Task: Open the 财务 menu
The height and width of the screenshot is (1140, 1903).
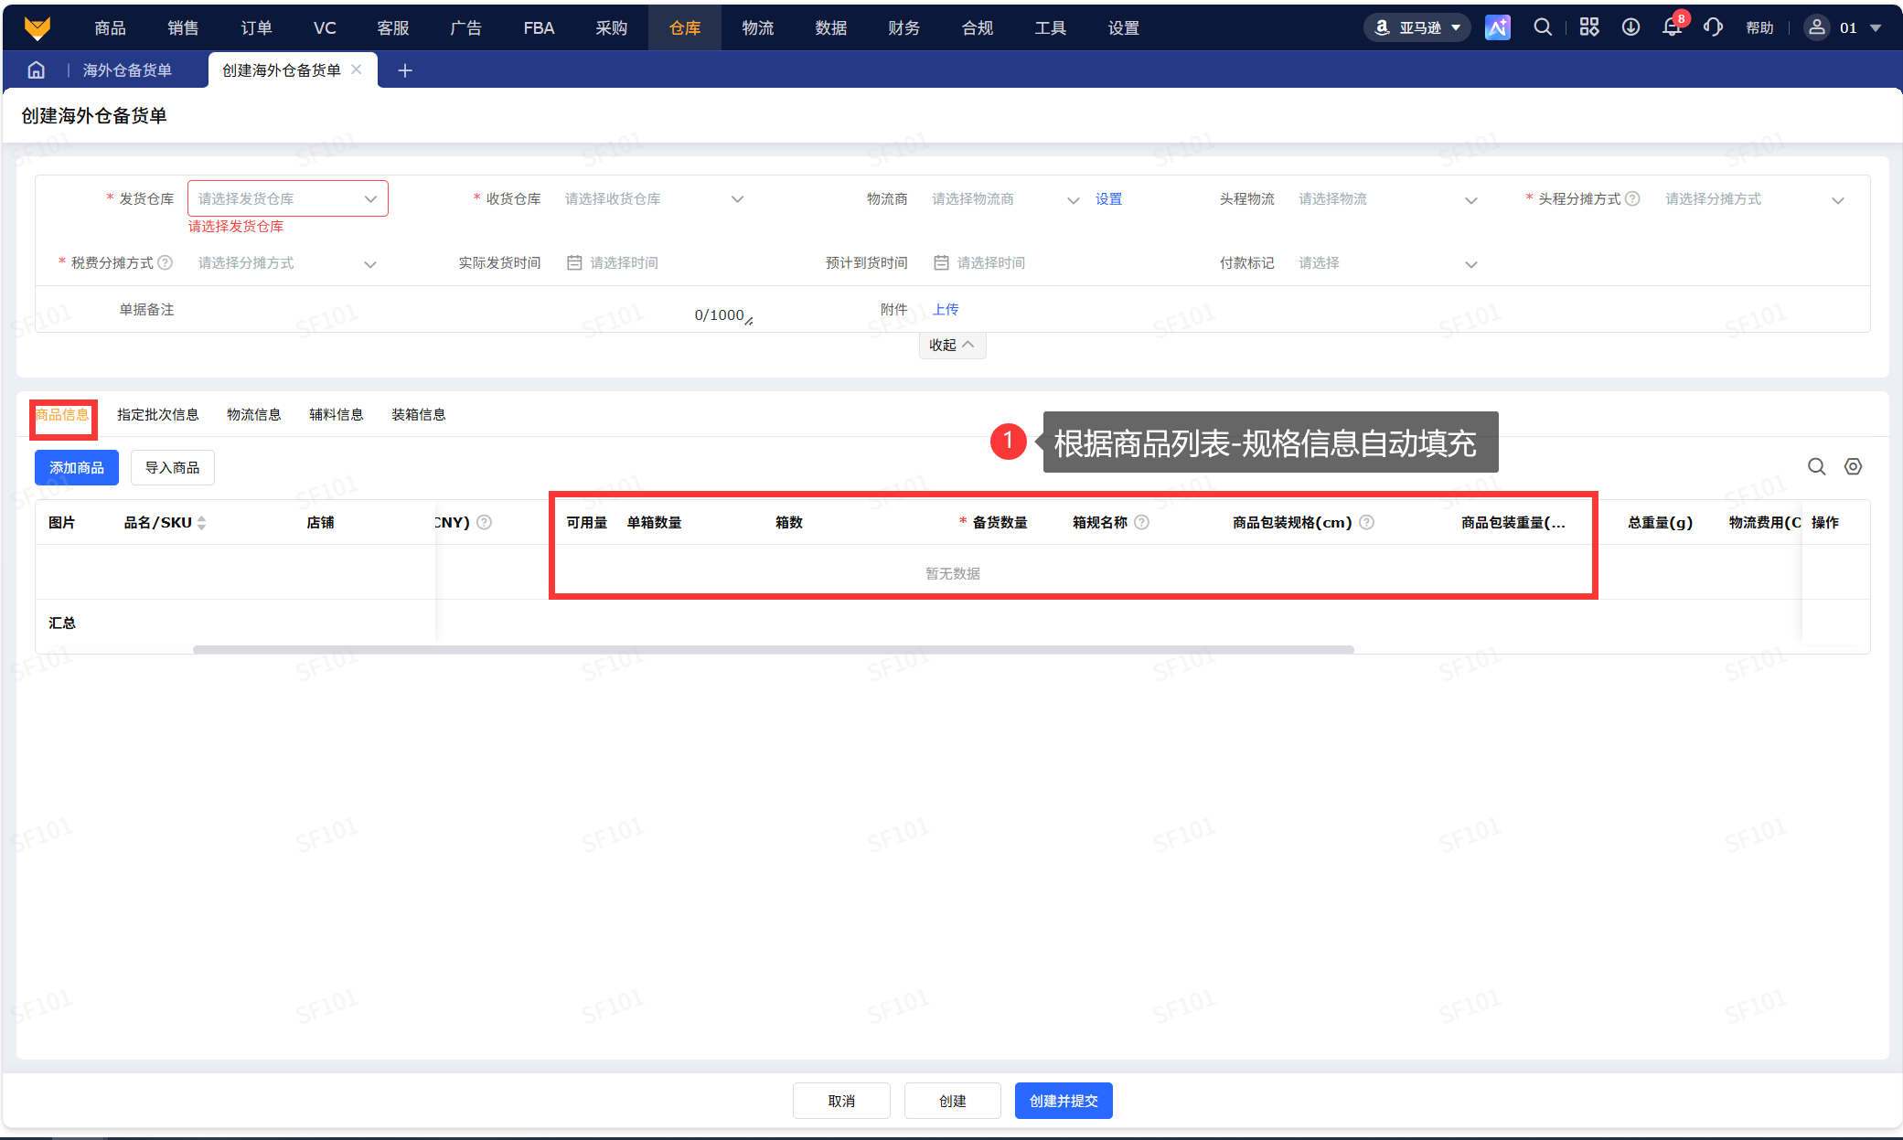Action: pos(904,27)
